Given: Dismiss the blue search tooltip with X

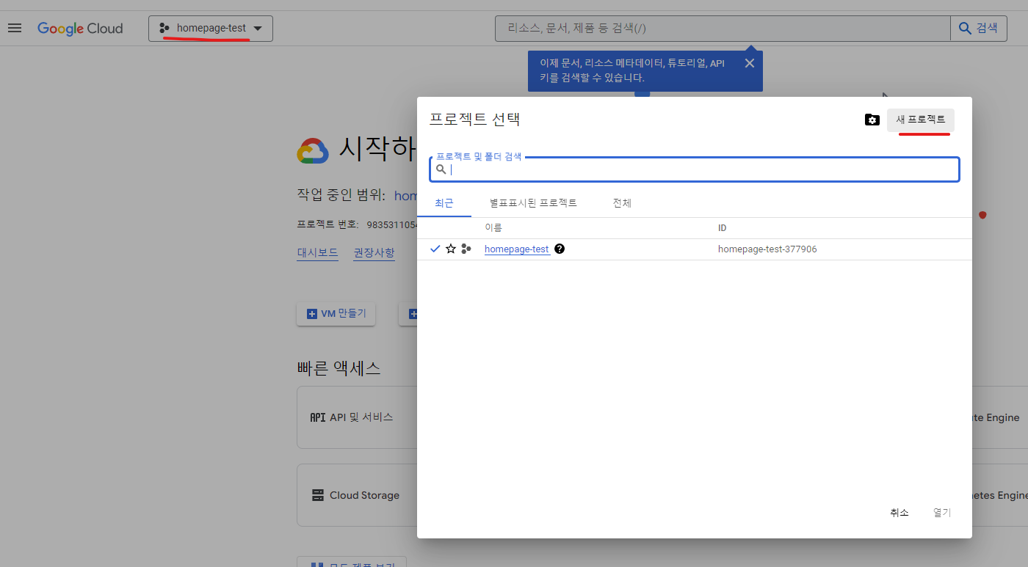Looking at the screenshot, I should tap(749, 63).
